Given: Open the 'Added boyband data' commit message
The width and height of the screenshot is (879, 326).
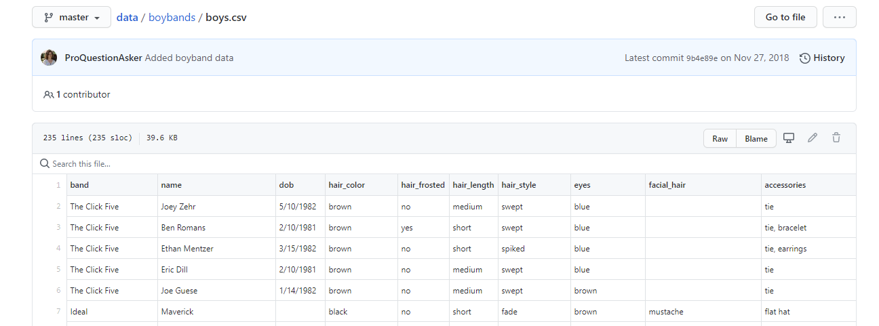Looking at the screenshot, I should (x=189, y=58).
